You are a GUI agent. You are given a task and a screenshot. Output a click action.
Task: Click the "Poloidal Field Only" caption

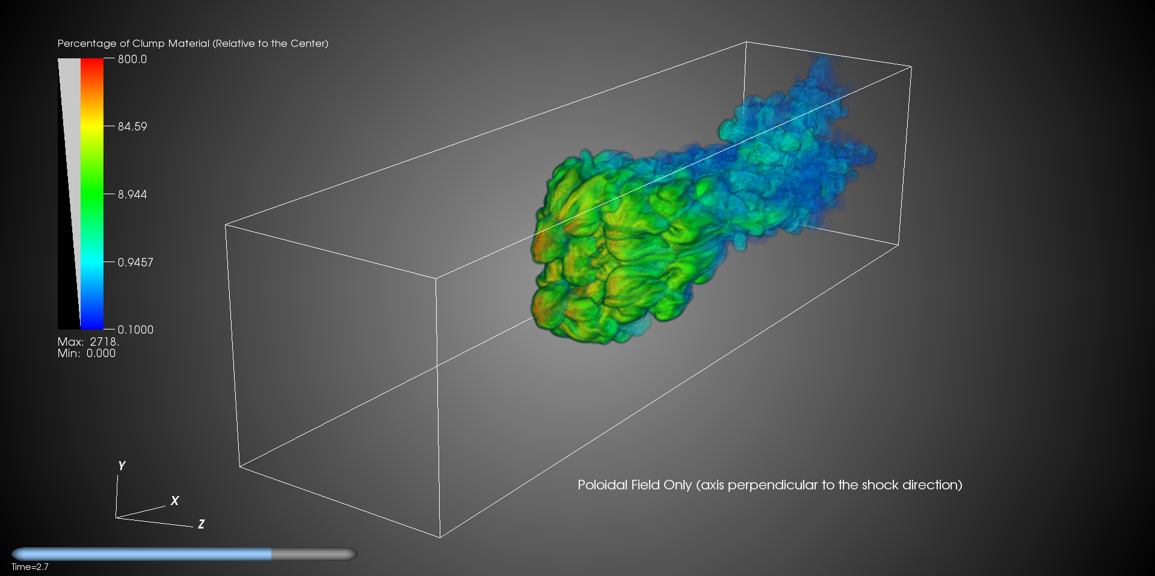pyautogui.click(x=635, y=485)
